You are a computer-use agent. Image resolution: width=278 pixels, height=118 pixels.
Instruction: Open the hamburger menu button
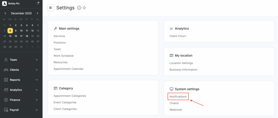coord(50,8)
